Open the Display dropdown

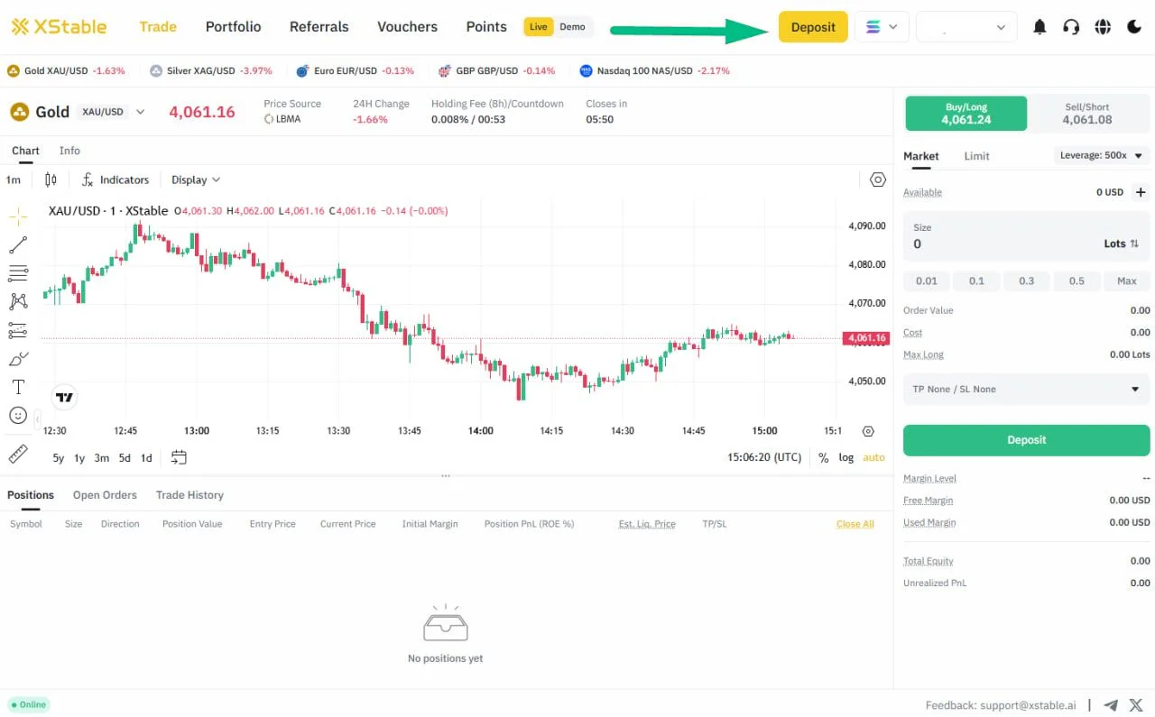pos(196,179)
